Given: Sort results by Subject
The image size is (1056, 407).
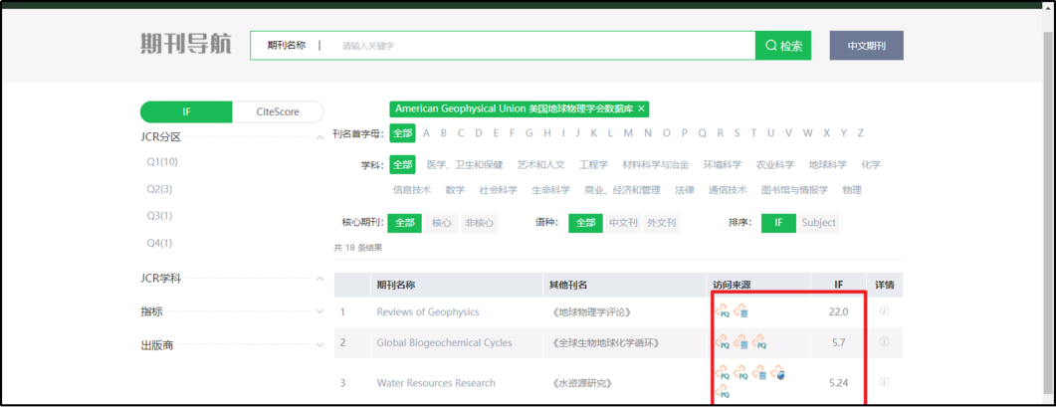Looking at the screenshot, I should click(x=818, y=222).
